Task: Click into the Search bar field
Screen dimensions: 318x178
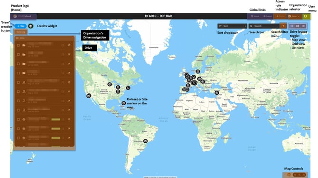Action: click(264, 26)
